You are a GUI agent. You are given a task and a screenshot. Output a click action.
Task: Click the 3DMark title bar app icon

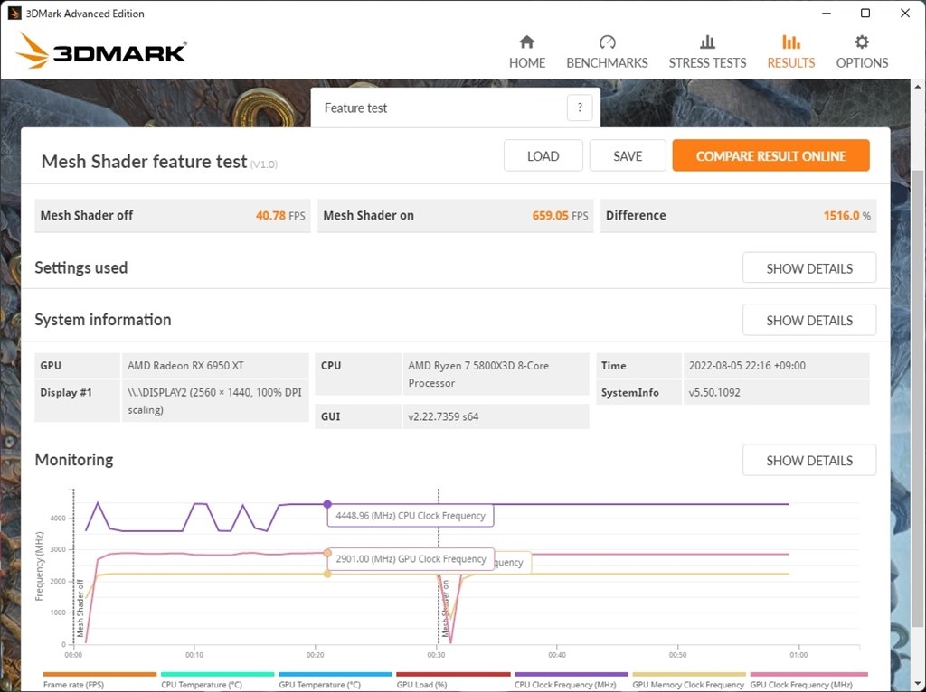pos(14,13)
